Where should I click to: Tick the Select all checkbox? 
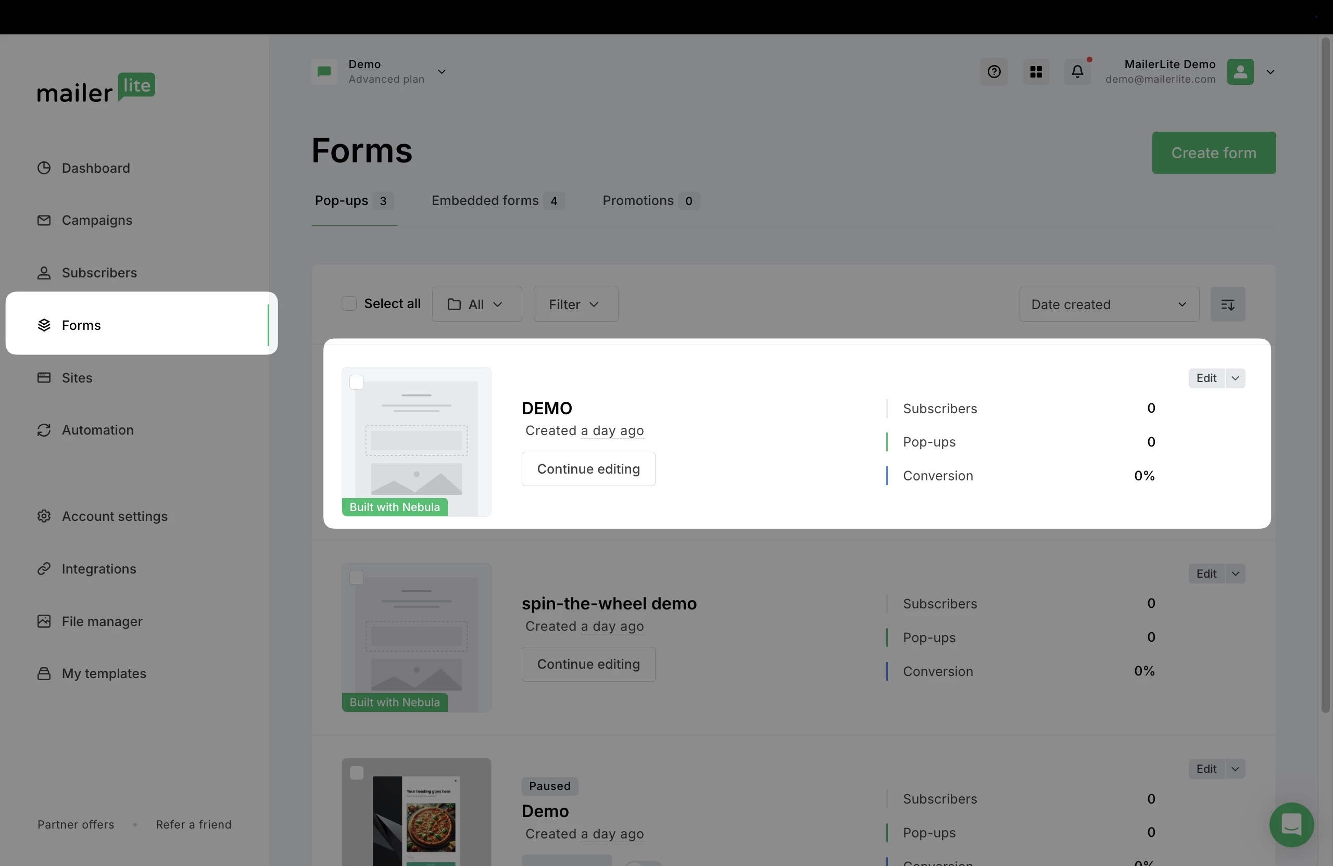(349, 303)
